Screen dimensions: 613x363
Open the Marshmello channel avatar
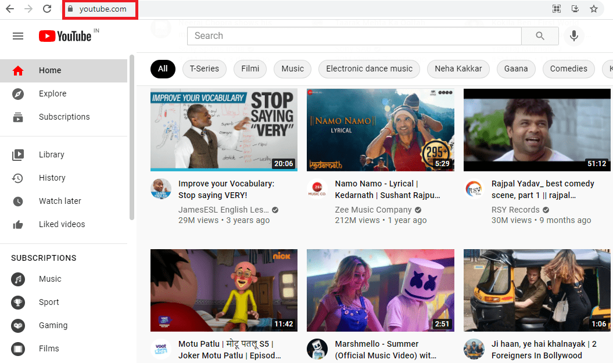[317, 349]
